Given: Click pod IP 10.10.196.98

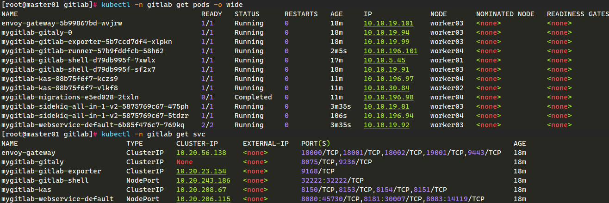Looking at the screenshot, I should tap(389, 97).
